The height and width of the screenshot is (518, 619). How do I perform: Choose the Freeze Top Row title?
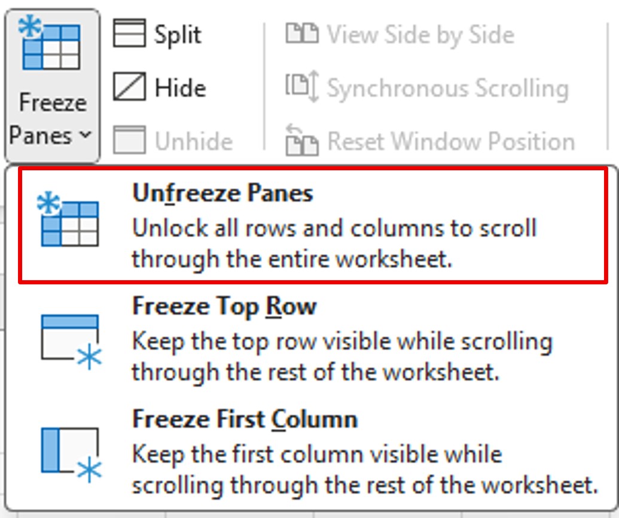pyautogui.click(x=224, y=306)
